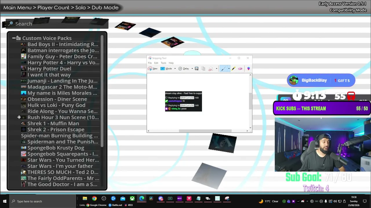This screenshot has width=371, height=208.
Task: Expand the Send Snip dropdown arrow
Action: [x=216, y=68]
